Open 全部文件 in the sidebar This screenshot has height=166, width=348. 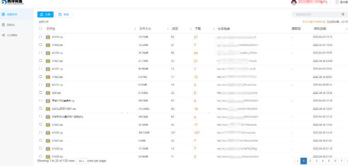pyautogui.click(x=12, y=14)
